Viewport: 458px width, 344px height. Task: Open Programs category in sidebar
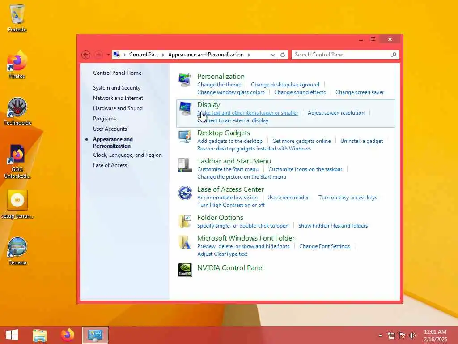coord(104,119)
